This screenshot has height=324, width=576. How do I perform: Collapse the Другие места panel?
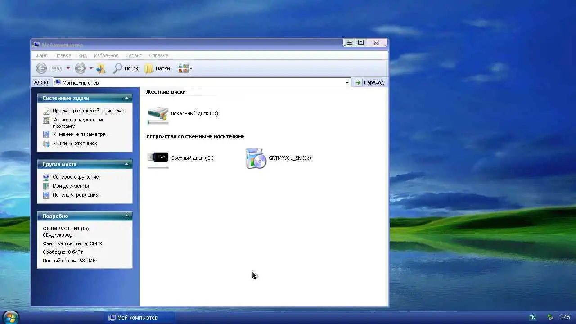click(126, 164)
